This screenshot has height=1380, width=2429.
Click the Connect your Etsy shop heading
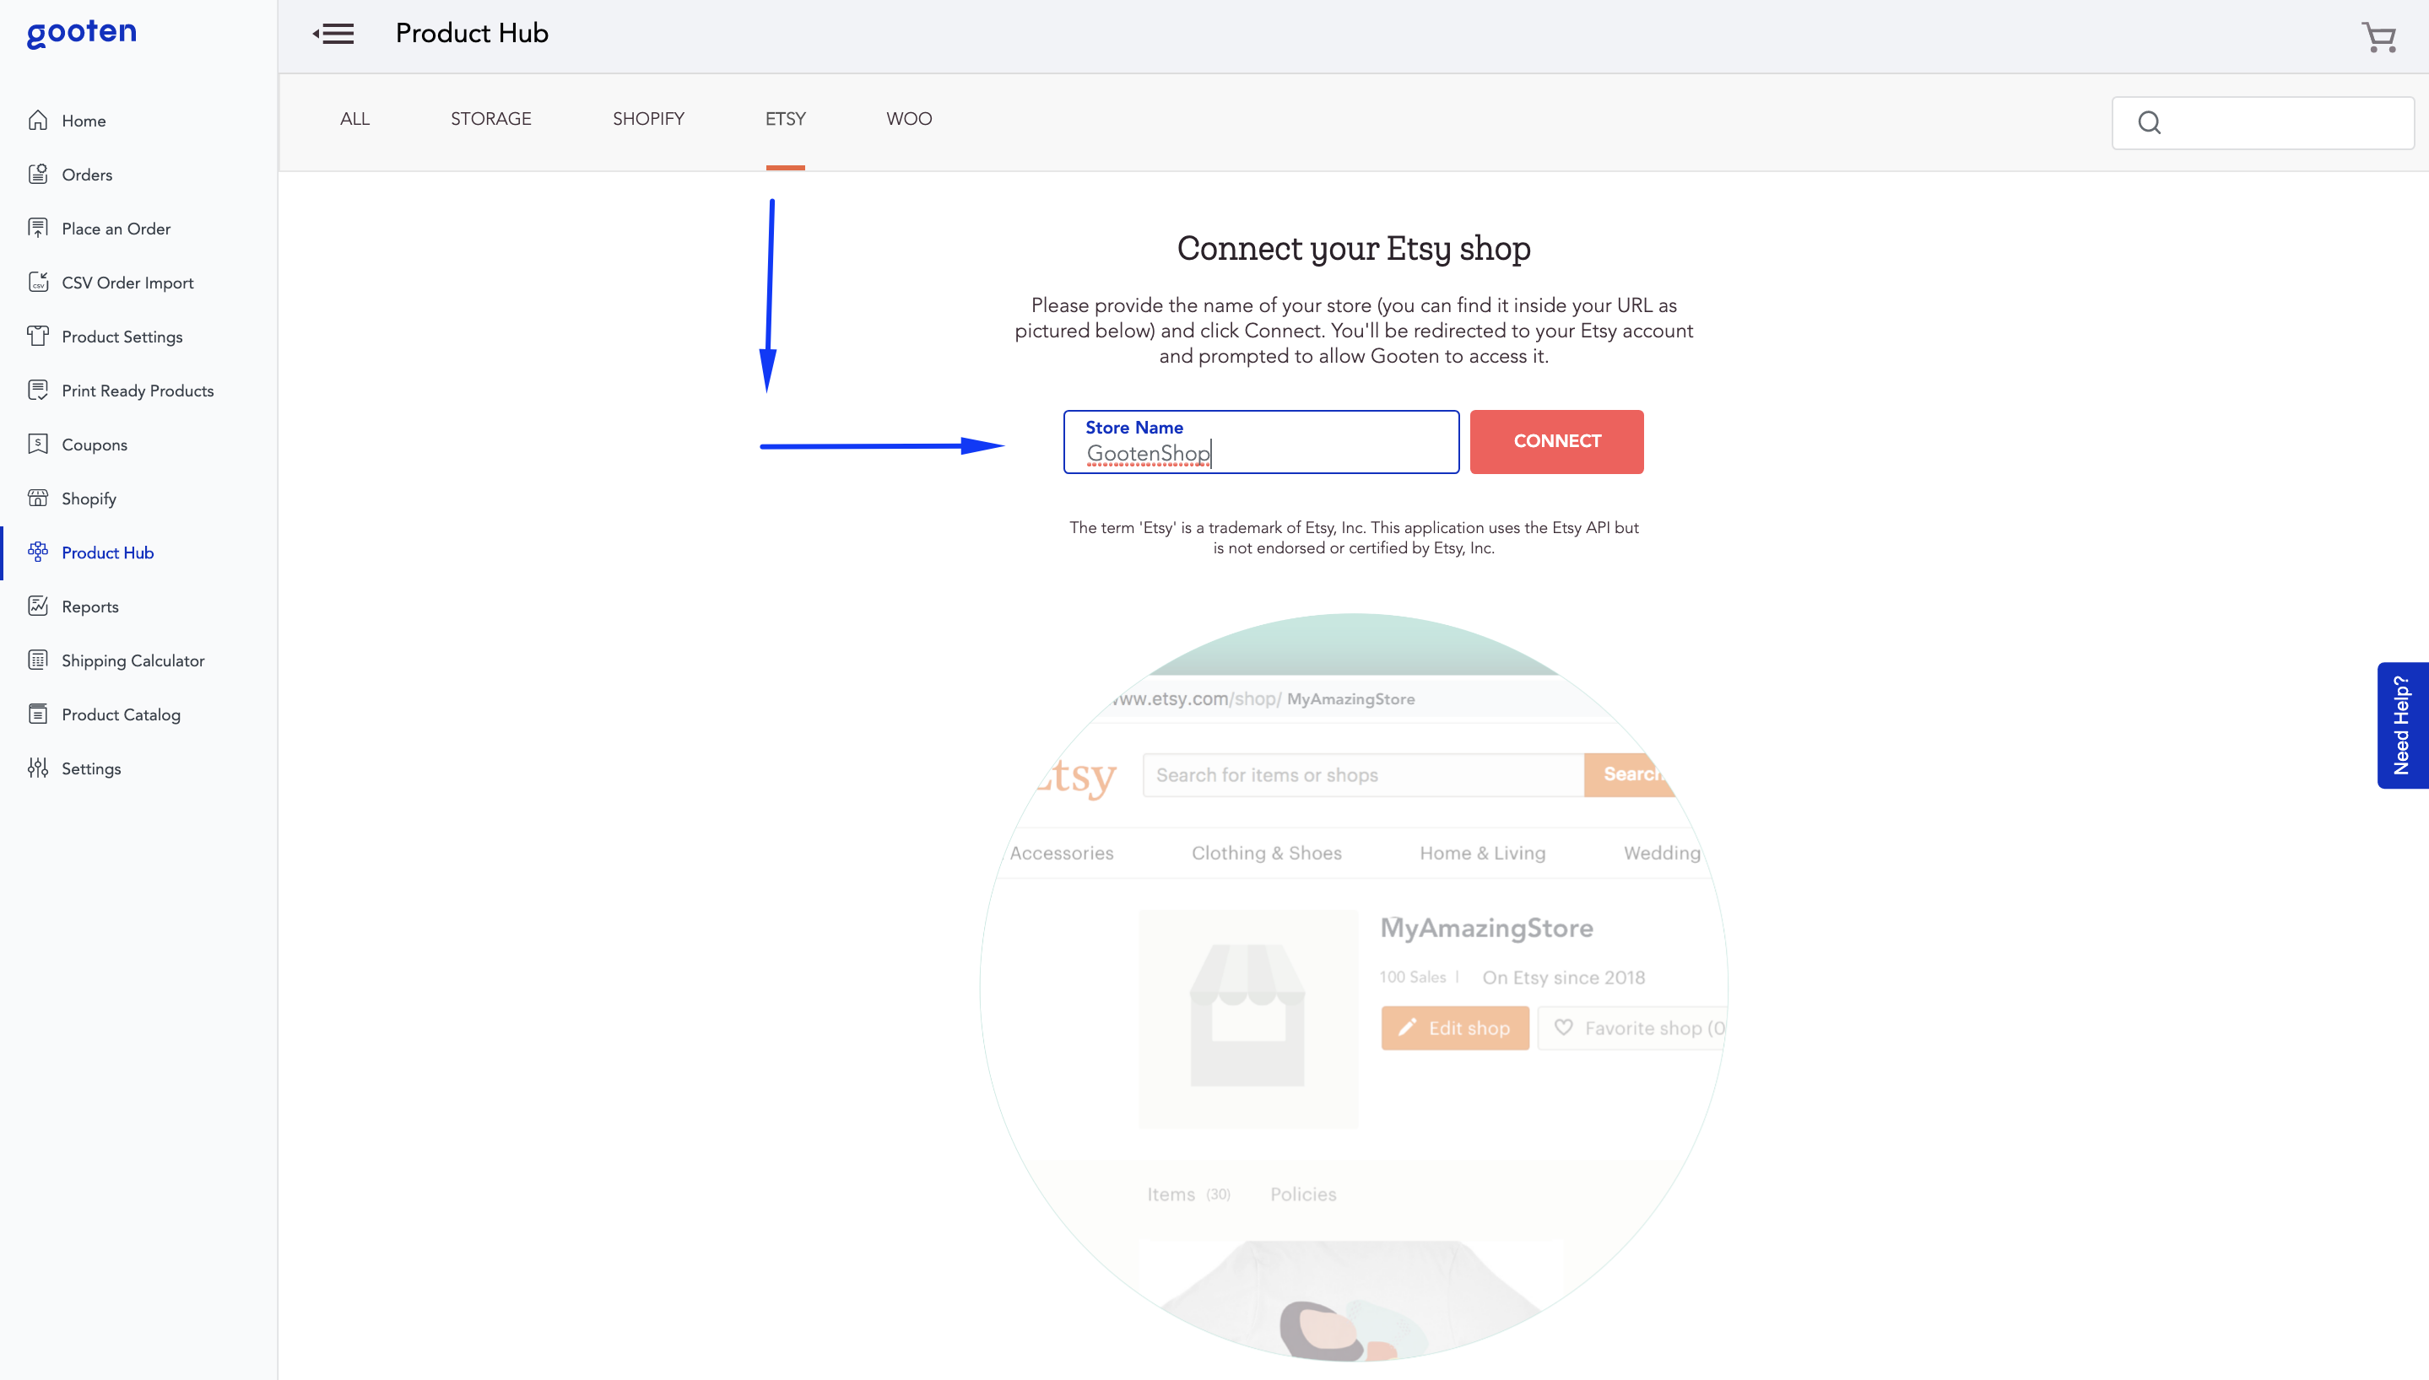coord(1354,248)
